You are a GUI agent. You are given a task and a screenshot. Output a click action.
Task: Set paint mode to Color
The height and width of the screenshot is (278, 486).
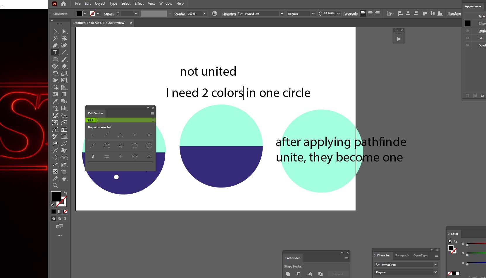[54, 211]
